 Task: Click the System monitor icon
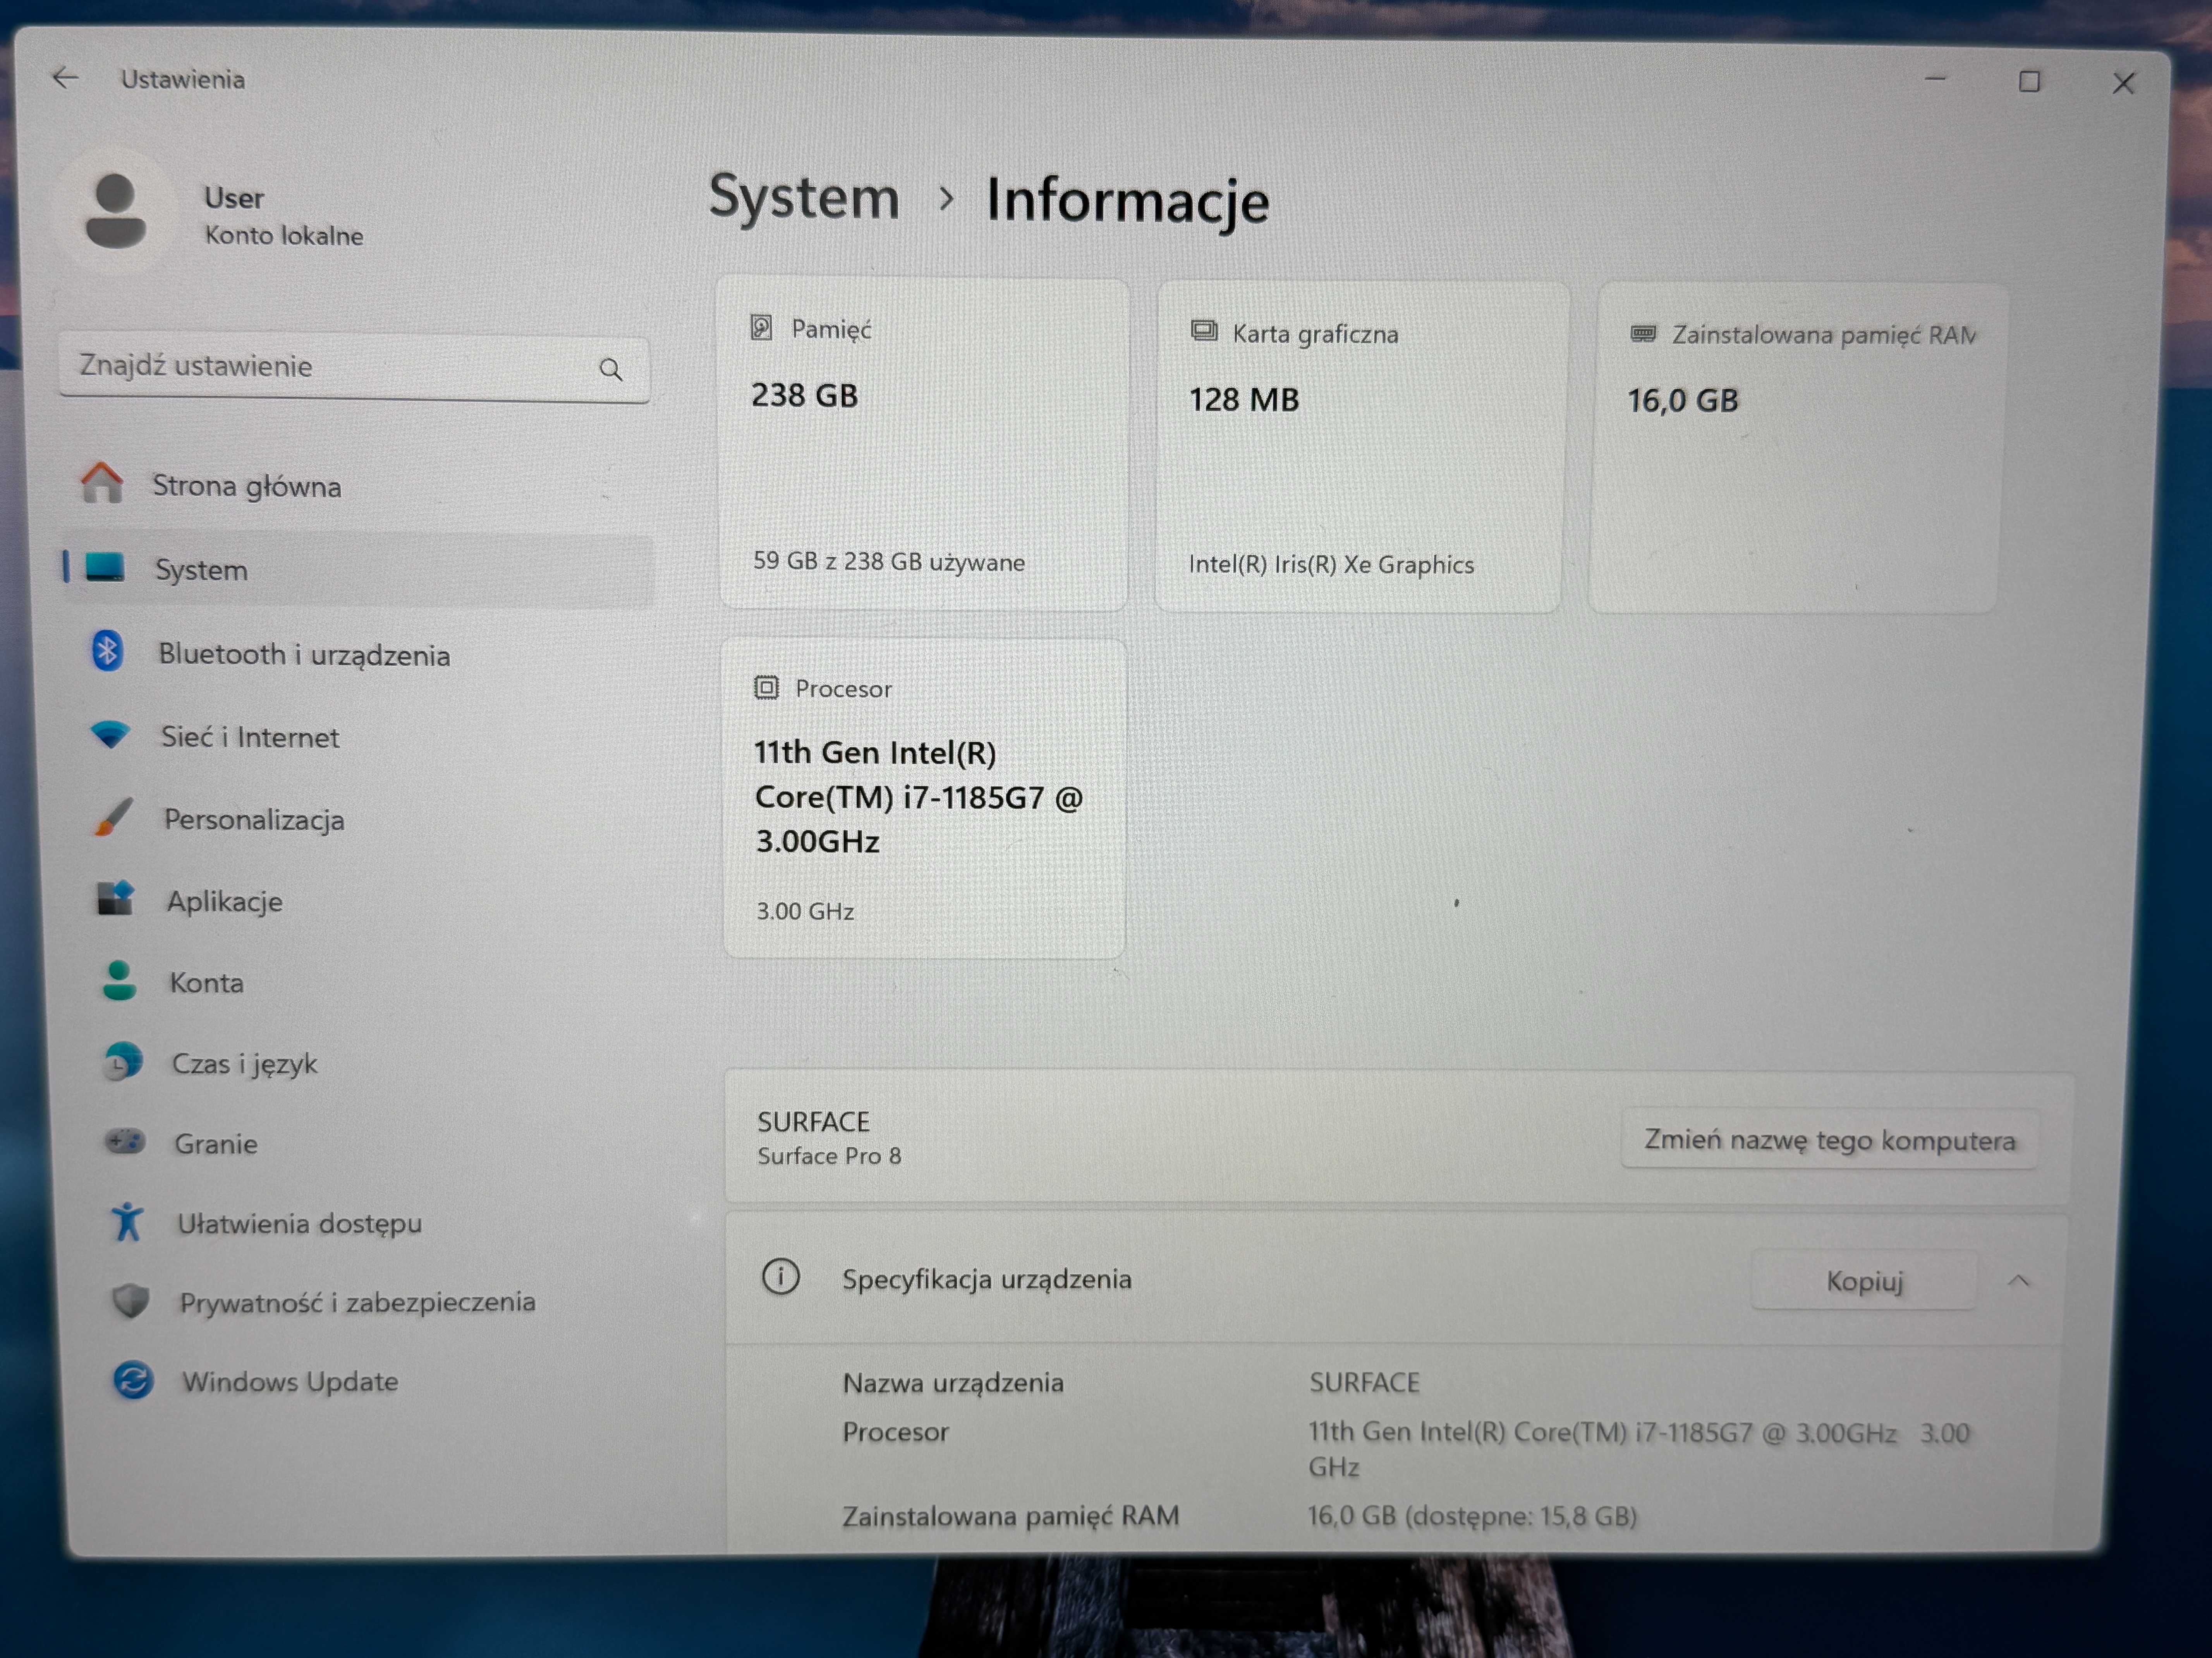click(x=105, y=568)
